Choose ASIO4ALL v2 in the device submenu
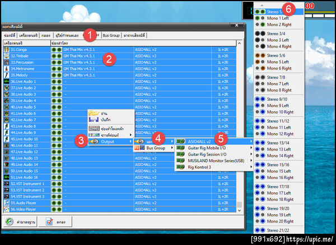Viewport: 336px width, 245px height. click(214, 142)
